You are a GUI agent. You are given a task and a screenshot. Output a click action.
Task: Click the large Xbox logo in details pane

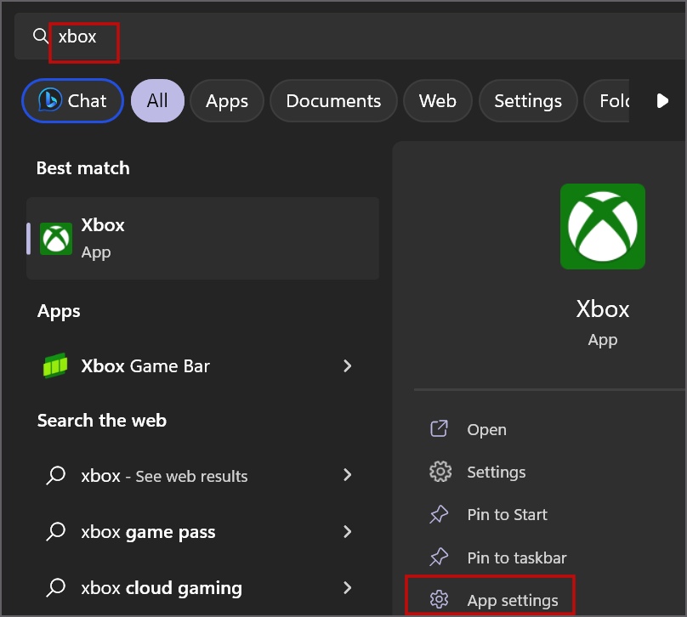(x=602, y=227)
